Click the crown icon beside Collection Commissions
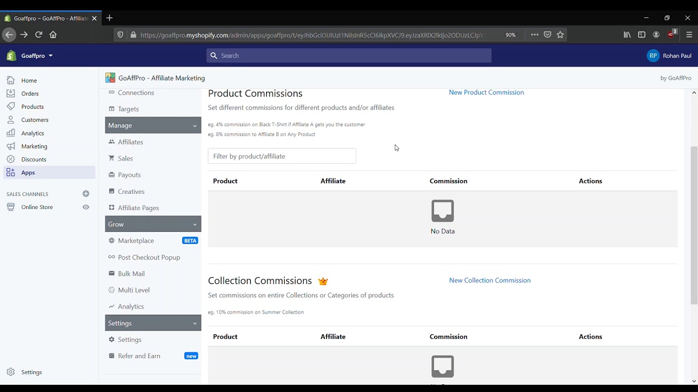 coord(323,281)
